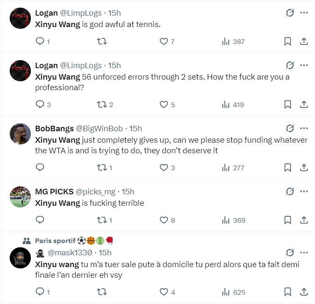Expand more menu on MG PICKS tweet
This screenshot has height=304, width=315.
point(304,191)
